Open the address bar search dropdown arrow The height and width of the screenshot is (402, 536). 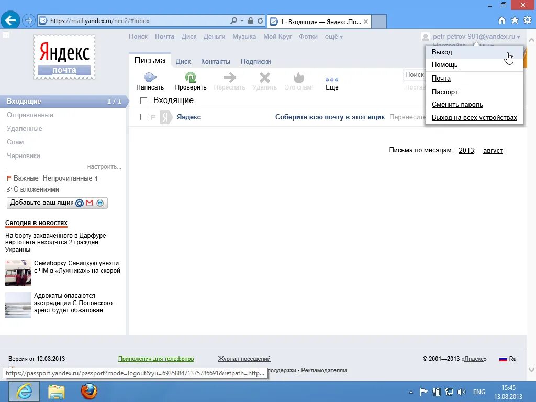coord(242,20)
